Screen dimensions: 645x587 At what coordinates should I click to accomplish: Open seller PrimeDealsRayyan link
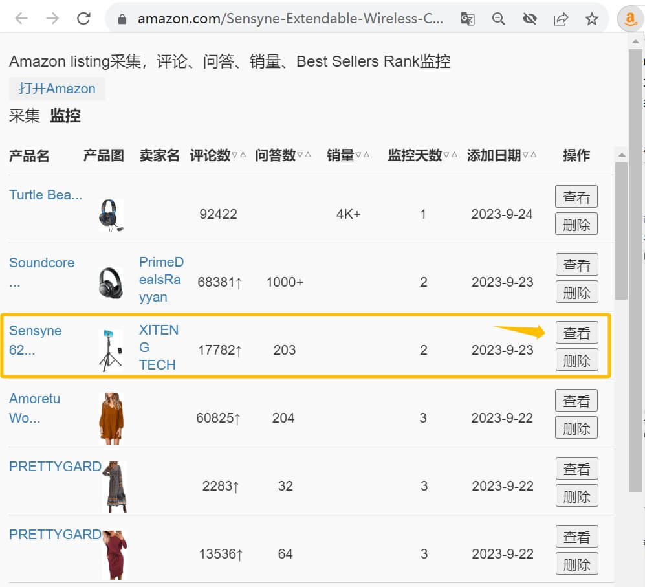point(161,280)
